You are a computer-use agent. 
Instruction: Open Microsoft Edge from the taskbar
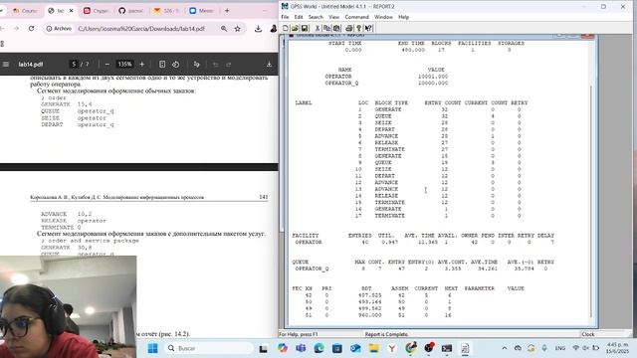[318, 348]
